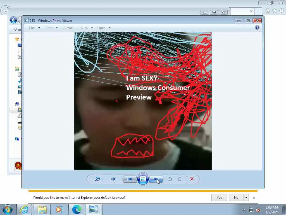Screen dimensions: 286x215
Task: Click the network tray icon
Action: [x=251, y=210]
